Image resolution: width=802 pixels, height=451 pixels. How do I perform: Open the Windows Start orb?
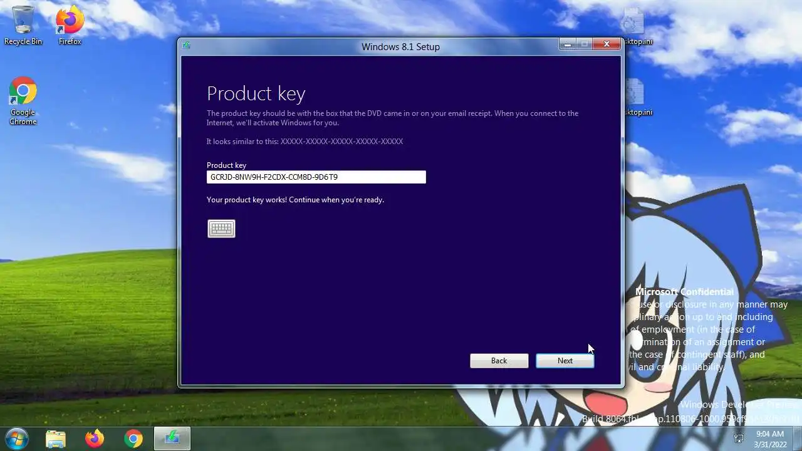(x=16, y=438)
